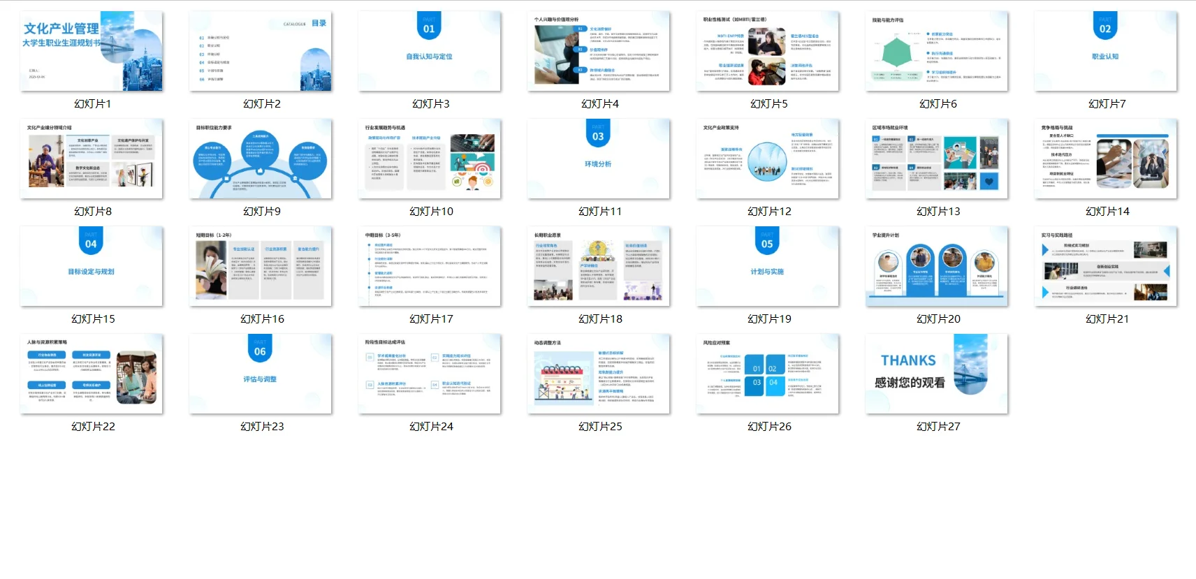Screen dimensions: 1196x579
Task: Select the PART 05 计划与实施 slide
Action: point(768,266)
